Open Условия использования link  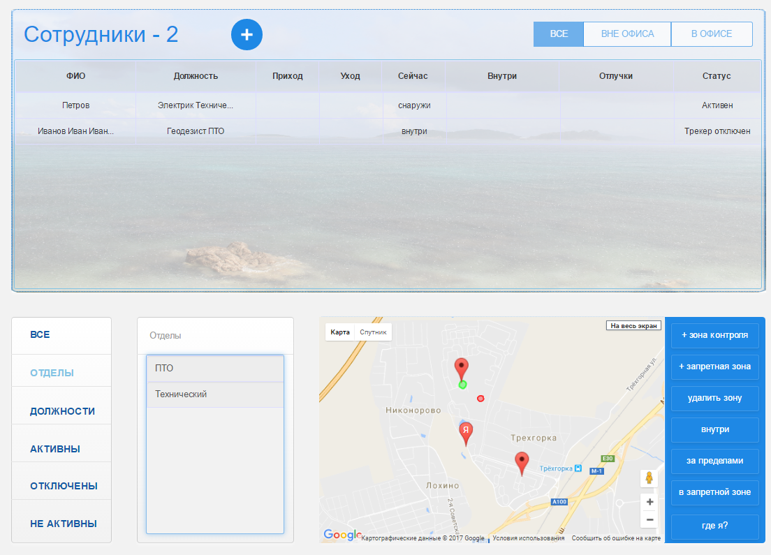(x=529, y=538)
